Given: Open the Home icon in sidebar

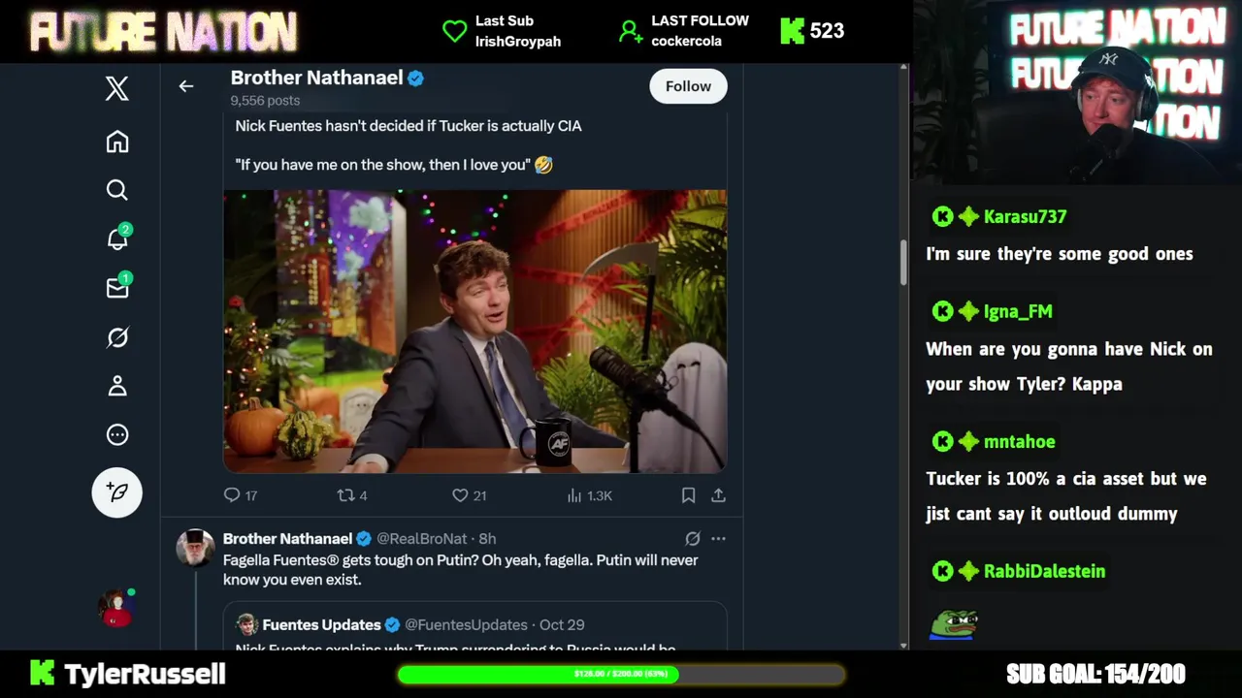Looking at the screenshot, I should pyautogui.click(x=117, y=142).
